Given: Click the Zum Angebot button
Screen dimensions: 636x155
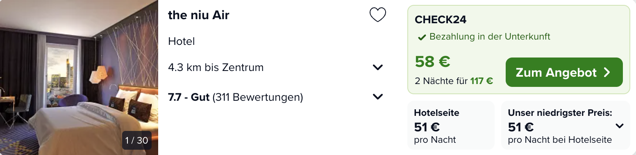Looking at the screenshot, I should click(x=564, y=72).
